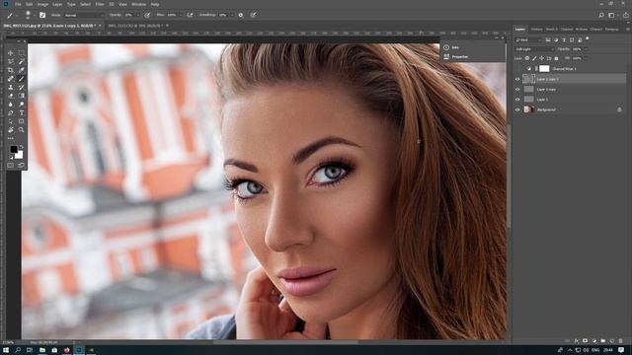The image size is (632, 355).
Task: Open brush Opacity slider dropdown
Action: pyautogui.click(x=137, y=15)
